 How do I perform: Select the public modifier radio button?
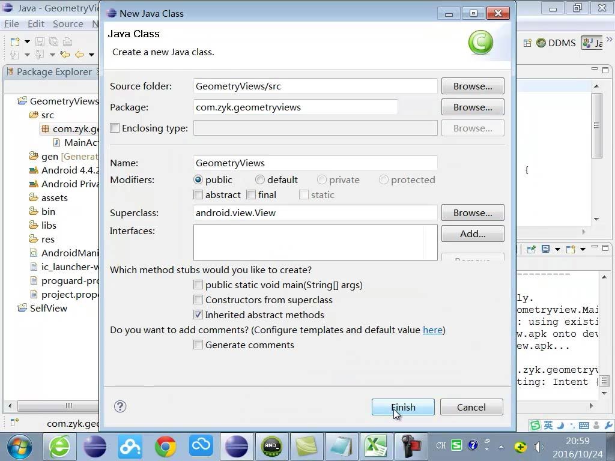pos(198,179)
